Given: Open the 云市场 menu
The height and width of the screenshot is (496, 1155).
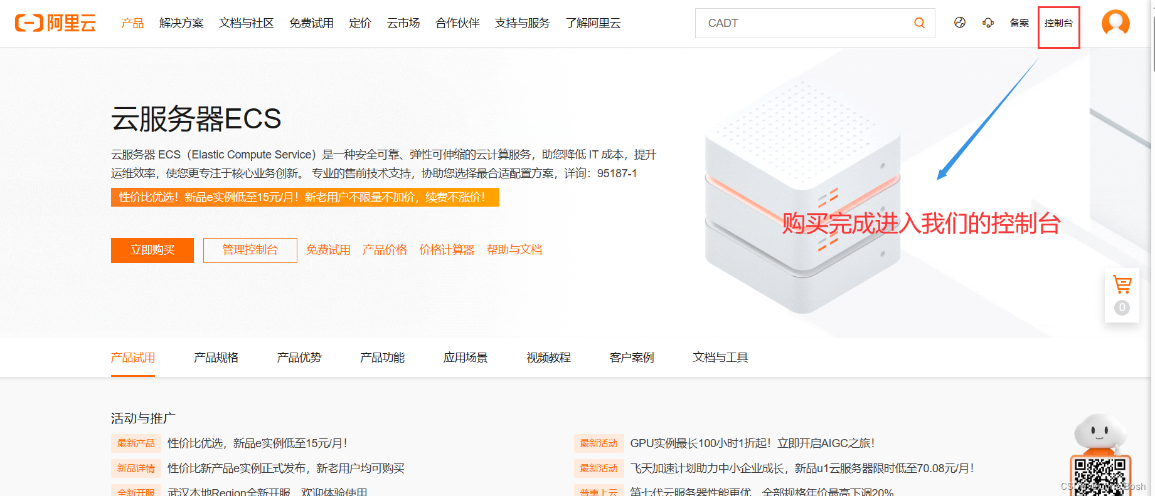Looking at the screenshot, I should point(403,23).
